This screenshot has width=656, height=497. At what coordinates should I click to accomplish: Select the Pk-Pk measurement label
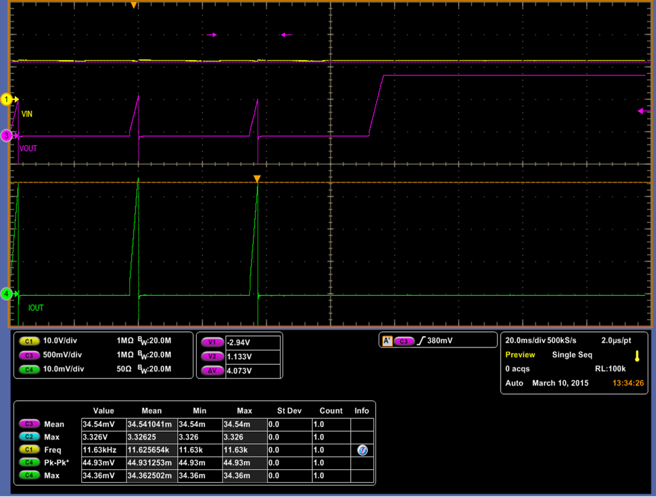tap(56, 462)
